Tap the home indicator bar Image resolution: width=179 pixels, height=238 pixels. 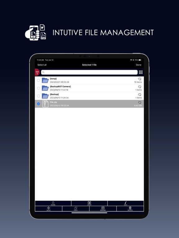(89, 213)
